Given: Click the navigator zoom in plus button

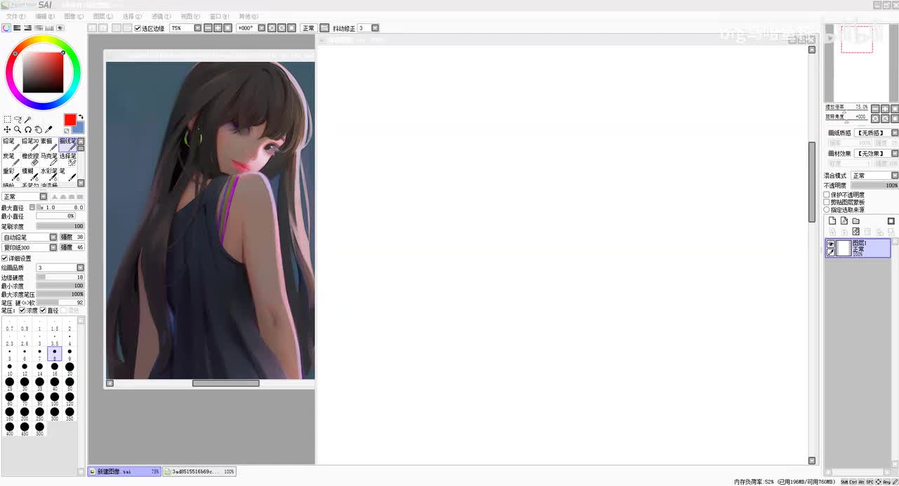Looking at the screenshot, I should (x=885, y=108).
